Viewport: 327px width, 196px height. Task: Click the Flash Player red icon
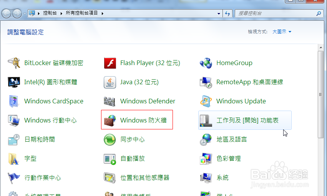pos(110,63)
